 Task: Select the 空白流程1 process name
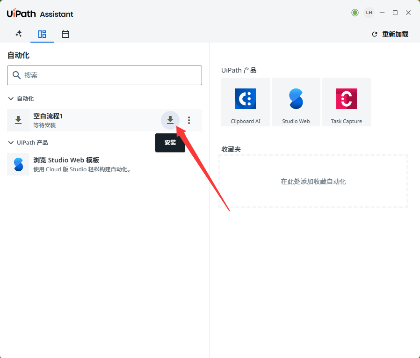pos(48,116)
